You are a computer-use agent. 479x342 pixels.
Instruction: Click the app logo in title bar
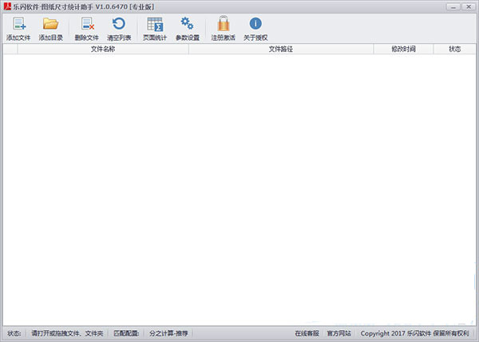(x=7, y=6)
